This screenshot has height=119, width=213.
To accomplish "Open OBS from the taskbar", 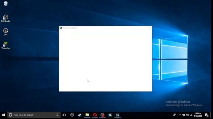I will point(72,115).
